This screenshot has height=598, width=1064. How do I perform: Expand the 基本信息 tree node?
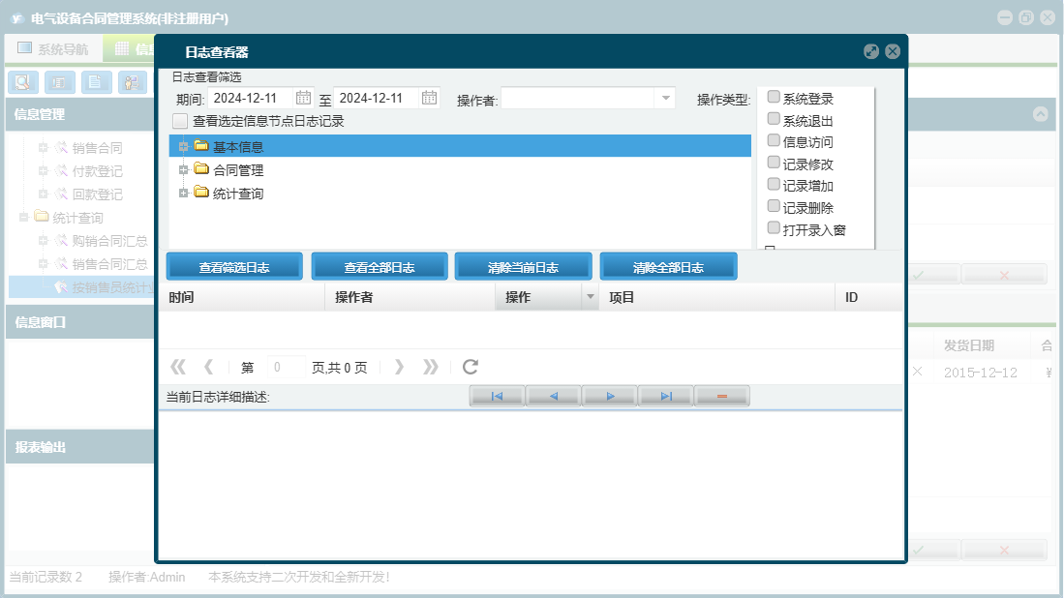coord(183,146)
